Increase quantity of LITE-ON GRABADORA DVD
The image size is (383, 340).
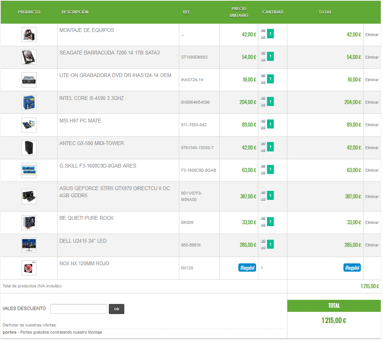264,76
